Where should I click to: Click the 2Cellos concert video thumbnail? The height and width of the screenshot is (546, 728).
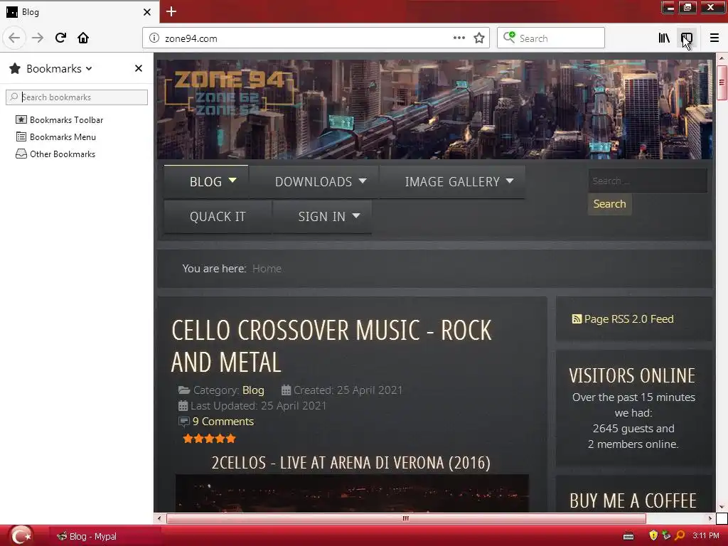point(352,493)
